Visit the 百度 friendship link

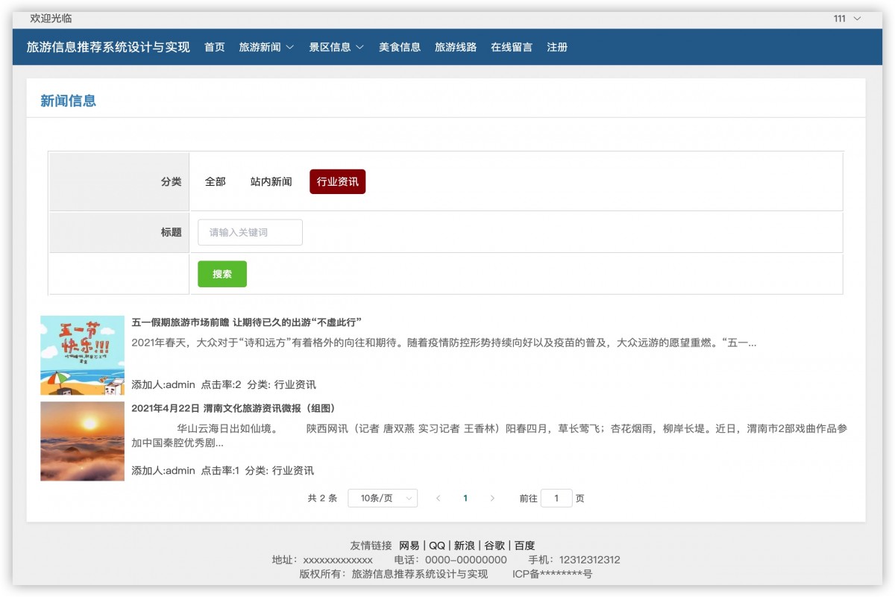tap(526, 545)
